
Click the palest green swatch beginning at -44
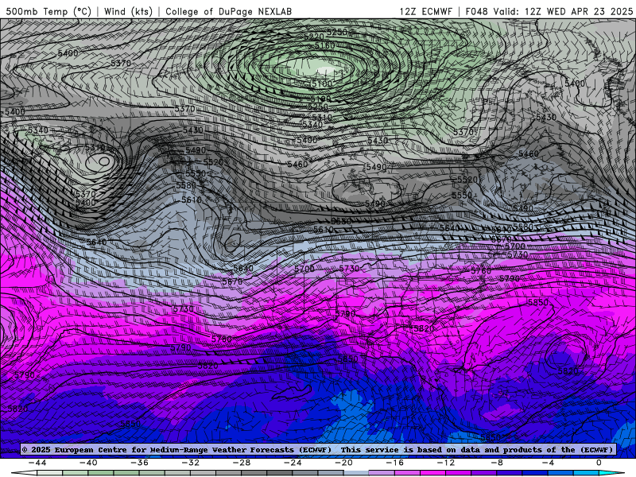(50, 473)
